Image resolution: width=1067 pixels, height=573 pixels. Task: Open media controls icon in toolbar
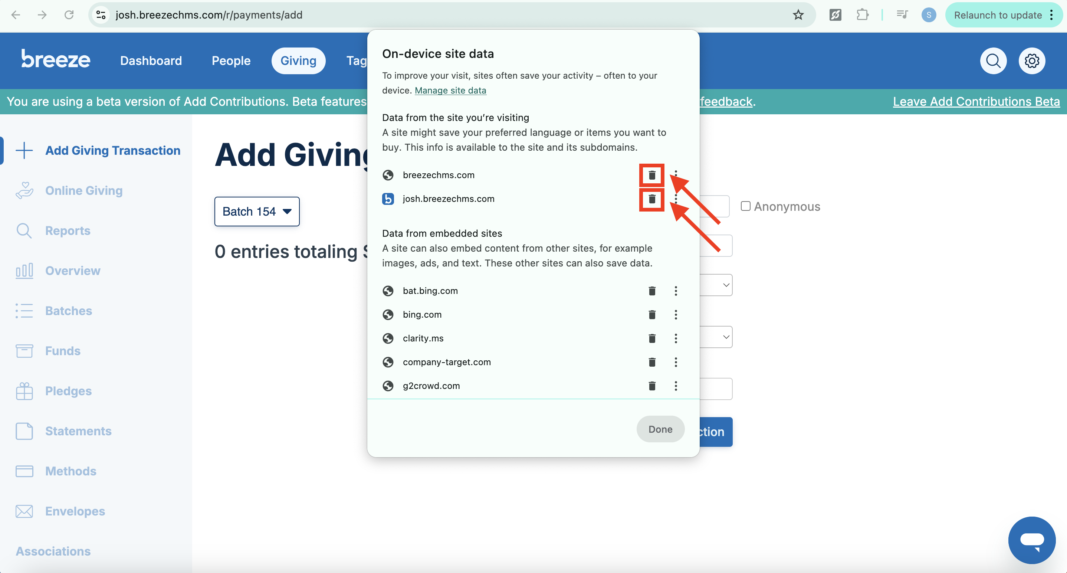(x=902, y=15)
